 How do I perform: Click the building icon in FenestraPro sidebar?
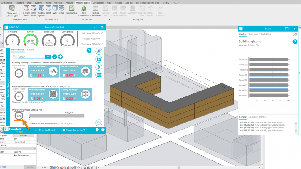99,67
